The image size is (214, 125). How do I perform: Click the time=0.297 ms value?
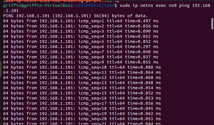pos(142,47)
